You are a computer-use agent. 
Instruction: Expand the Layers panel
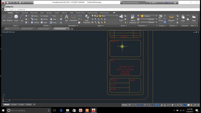pyautogui.click(x=100, y=26)
